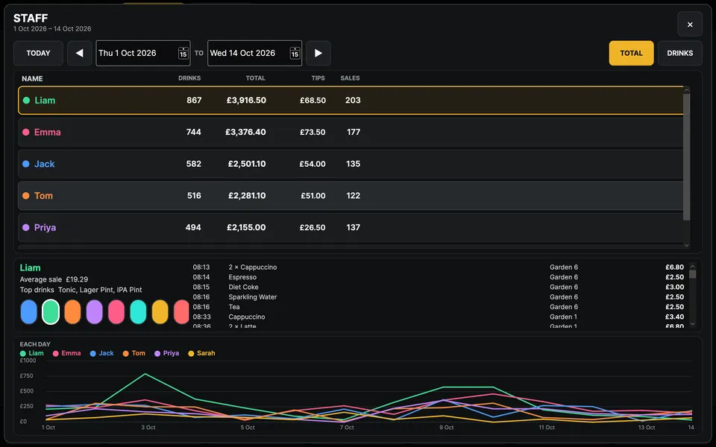Select the 08:33 Cappuccino sale line
The height and width of the screenshot is (447, 716).
click(439, 317)
